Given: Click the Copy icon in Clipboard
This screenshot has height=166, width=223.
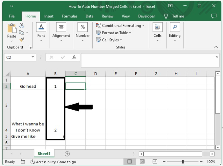Looking at the screenshot, I should (21, 33).
